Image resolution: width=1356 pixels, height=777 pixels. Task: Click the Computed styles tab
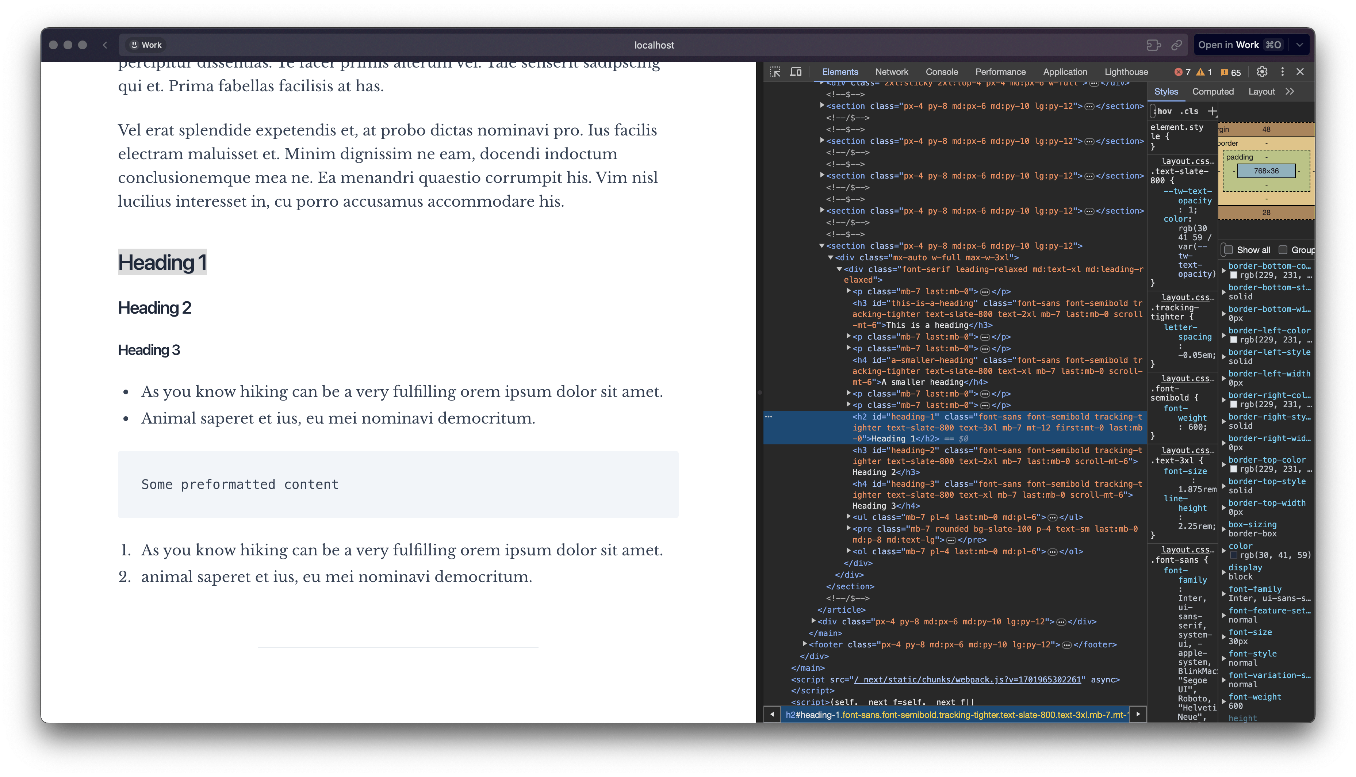[1213, 91]
